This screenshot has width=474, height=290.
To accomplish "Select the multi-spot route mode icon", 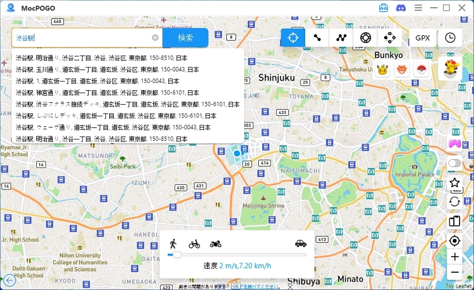I will click(x=341, y=38).
